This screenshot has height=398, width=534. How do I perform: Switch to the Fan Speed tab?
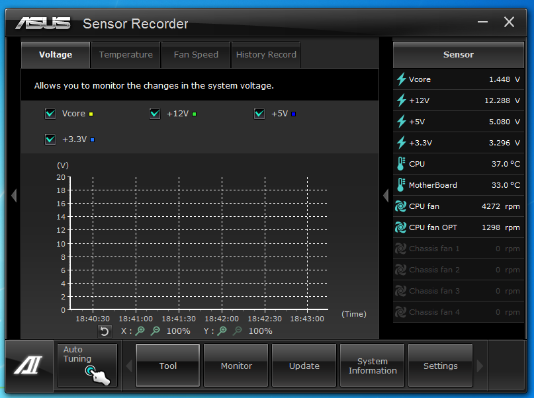point(196,55)
